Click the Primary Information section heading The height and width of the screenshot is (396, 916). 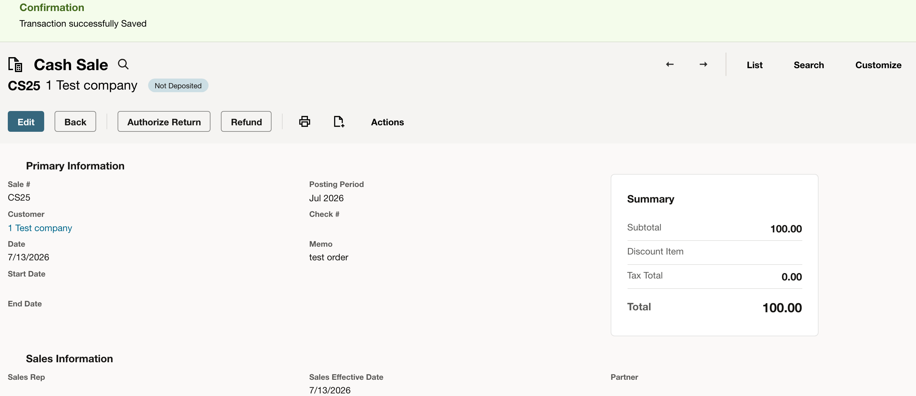[75, 166]
